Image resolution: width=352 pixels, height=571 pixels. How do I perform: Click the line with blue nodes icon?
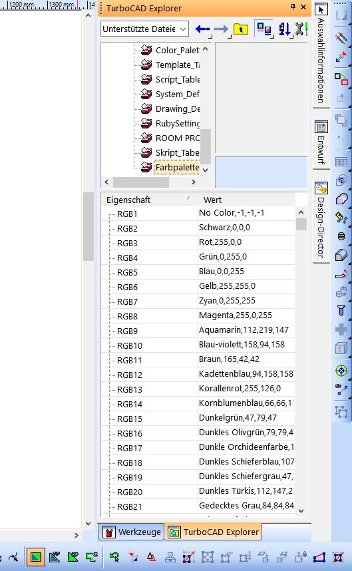click(341, 389)
